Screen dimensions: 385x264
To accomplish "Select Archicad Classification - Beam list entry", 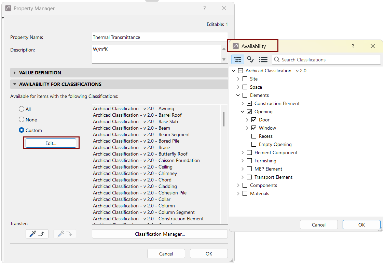I will tap(132, 128).
